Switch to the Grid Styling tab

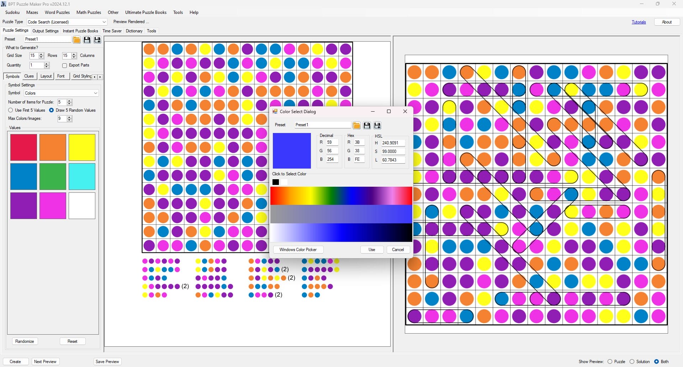[82, 76]
